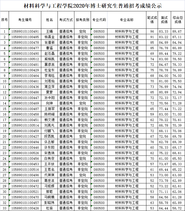
Task: Select the name cell 马晓楠
Action: click(x=49, y=197)
